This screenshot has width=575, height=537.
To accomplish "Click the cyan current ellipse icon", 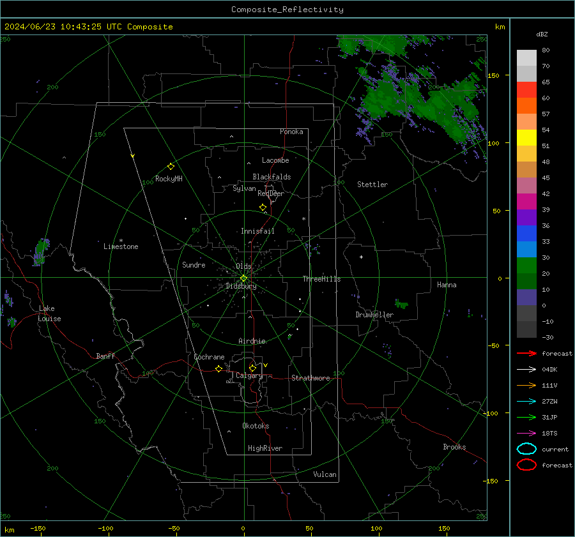I will tap(526, 449).
